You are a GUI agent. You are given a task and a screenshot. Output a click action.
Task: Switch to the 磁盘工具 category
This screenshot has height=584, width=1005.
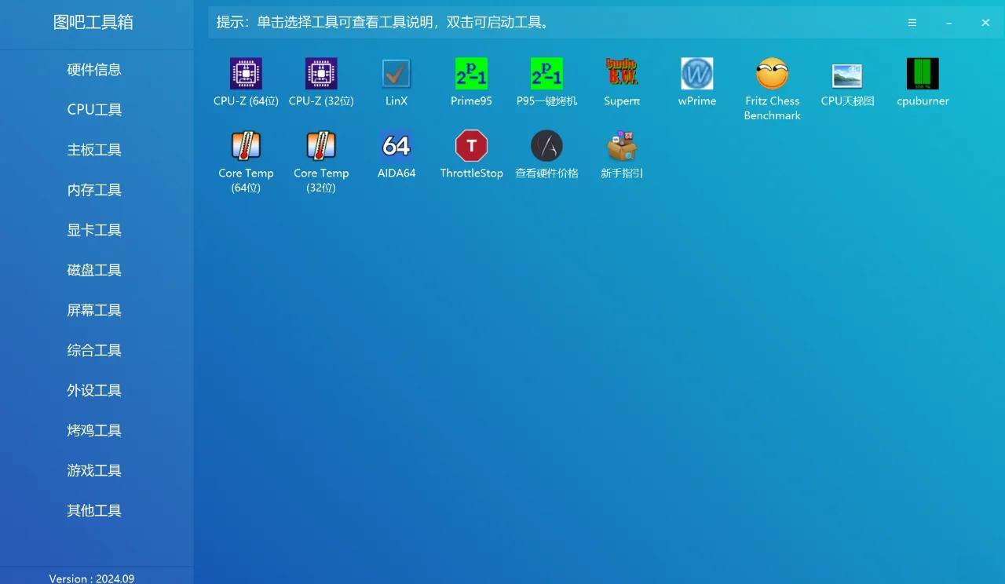[x=94, y=270]
